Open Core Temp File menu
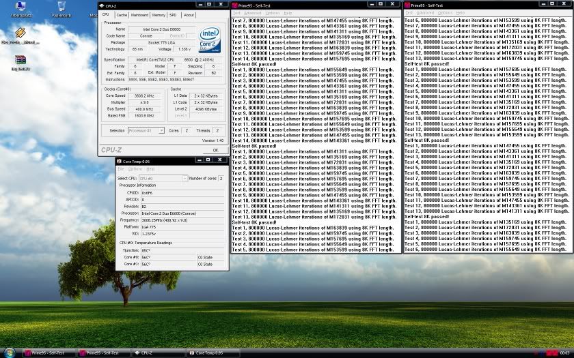The width and height of the screenshot is (574, 358). [x=121, y=169]
